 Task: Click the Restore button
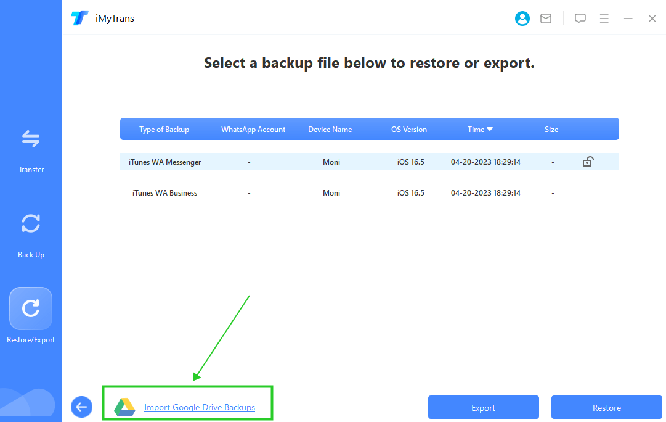coord(606,408)
